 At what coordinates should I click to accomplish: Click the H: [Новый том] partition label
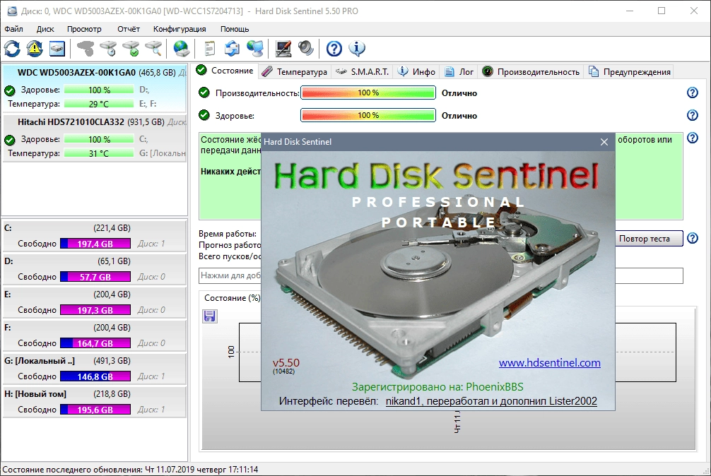click(x=35, y=394)
